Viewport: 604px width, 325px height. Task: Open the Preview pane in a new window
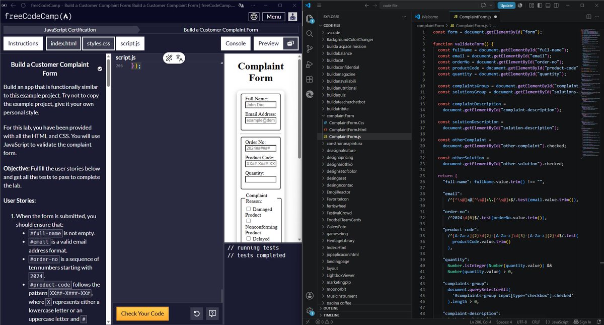pos(290,43)
